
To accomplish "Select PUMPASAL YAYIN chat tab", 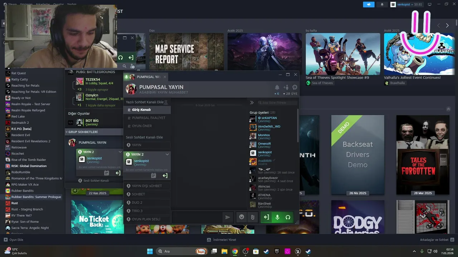I will [145, 77].
